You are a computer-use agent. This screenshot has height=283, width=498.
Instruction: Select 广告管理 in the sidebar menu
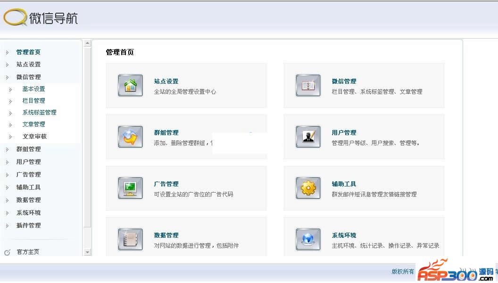point(28,175)
